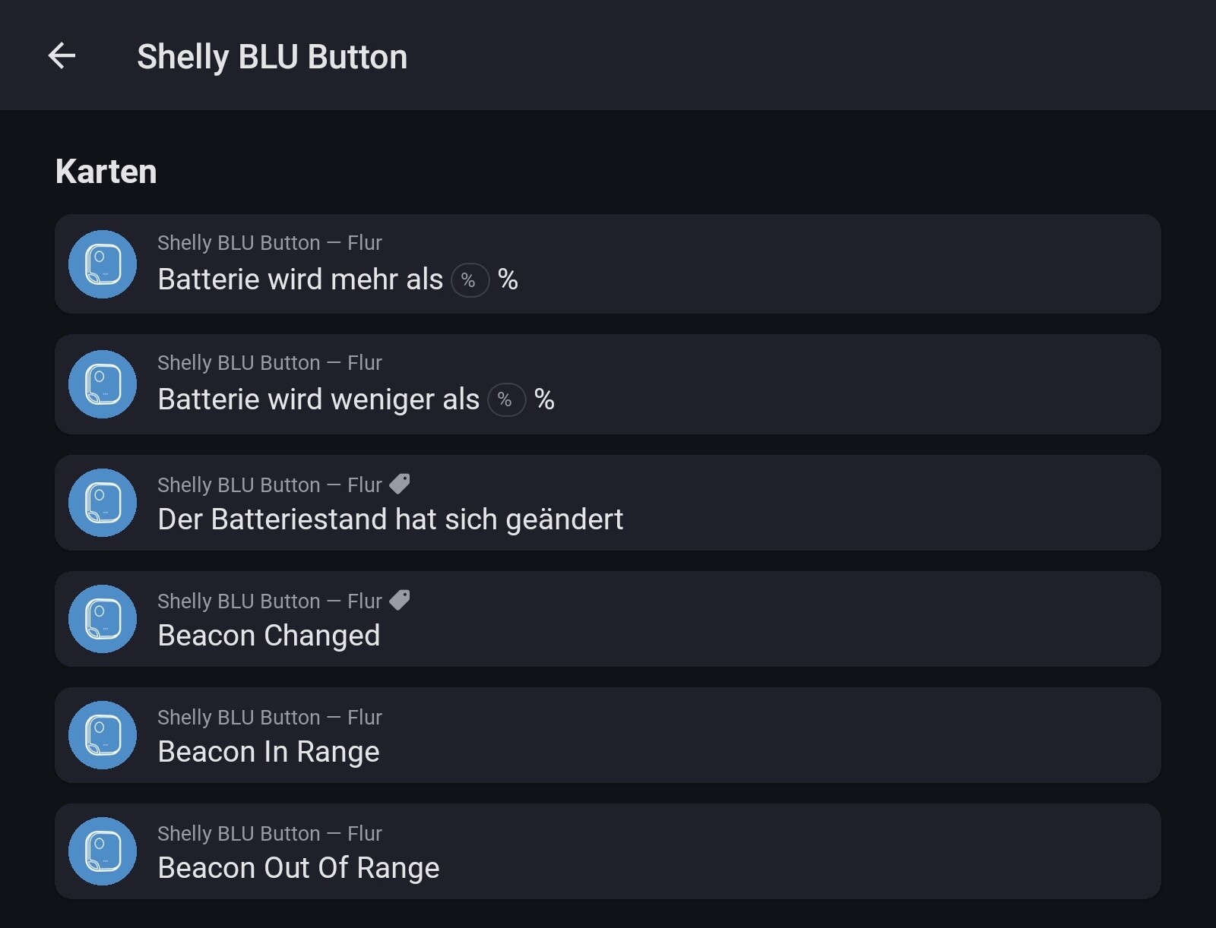Click percent field in 'Batterie wird weniger als'
The image size is (1216, 928).
click(506, 400)
